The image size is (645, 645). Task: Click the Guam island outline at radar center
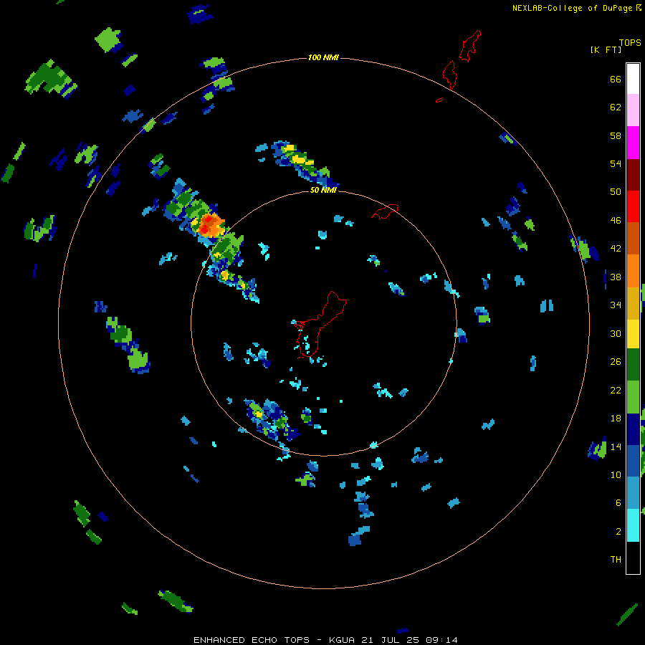click(x=322, y=323)
